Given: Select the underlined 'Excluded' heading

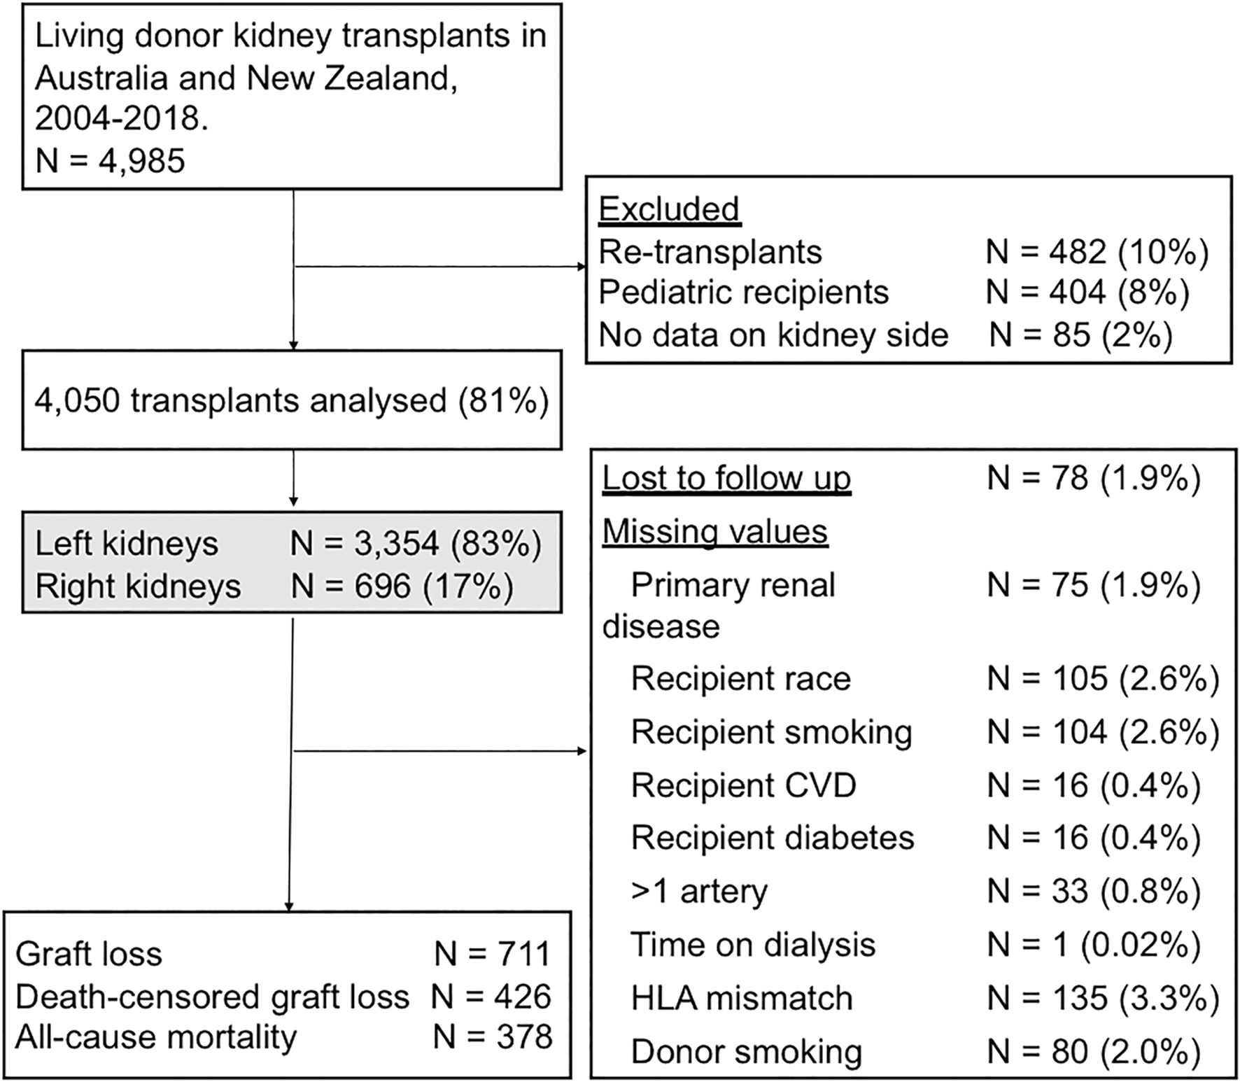Looking at the screenshot, I should point(669,209).
